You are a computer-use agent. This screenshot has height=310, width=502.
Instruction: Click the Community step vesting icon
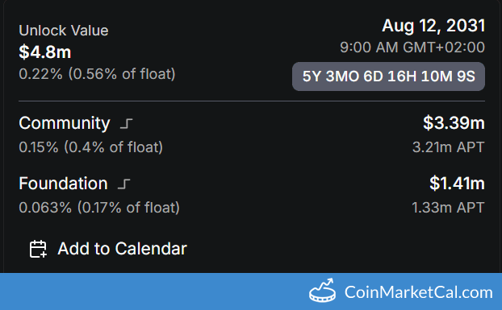[126, 123]
